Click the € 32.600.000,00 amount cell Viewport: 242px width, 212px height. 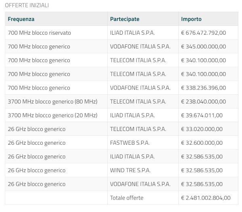[x=202, y=143]
